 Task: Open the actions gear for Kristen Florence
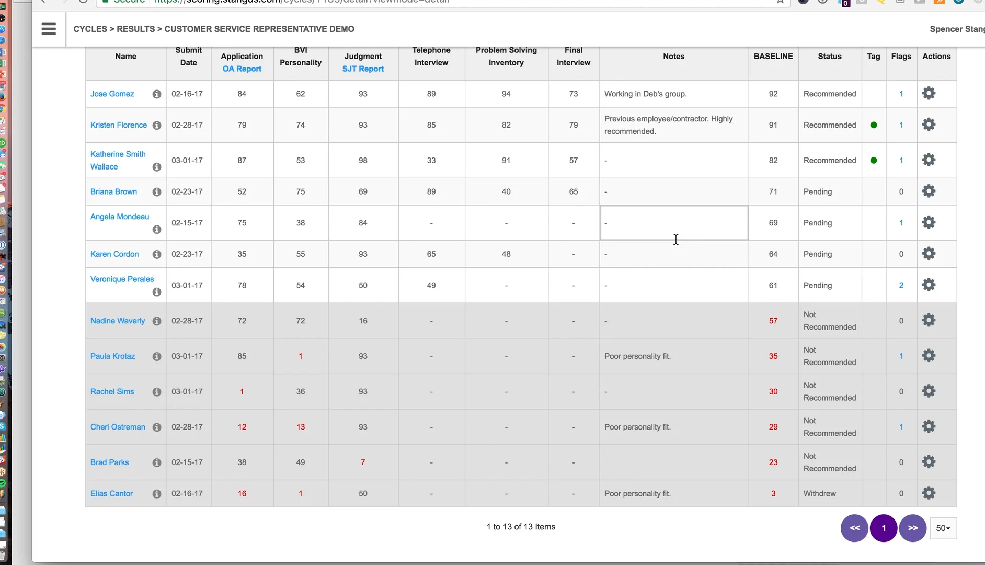pyautogui.click(x=929, y=125)
